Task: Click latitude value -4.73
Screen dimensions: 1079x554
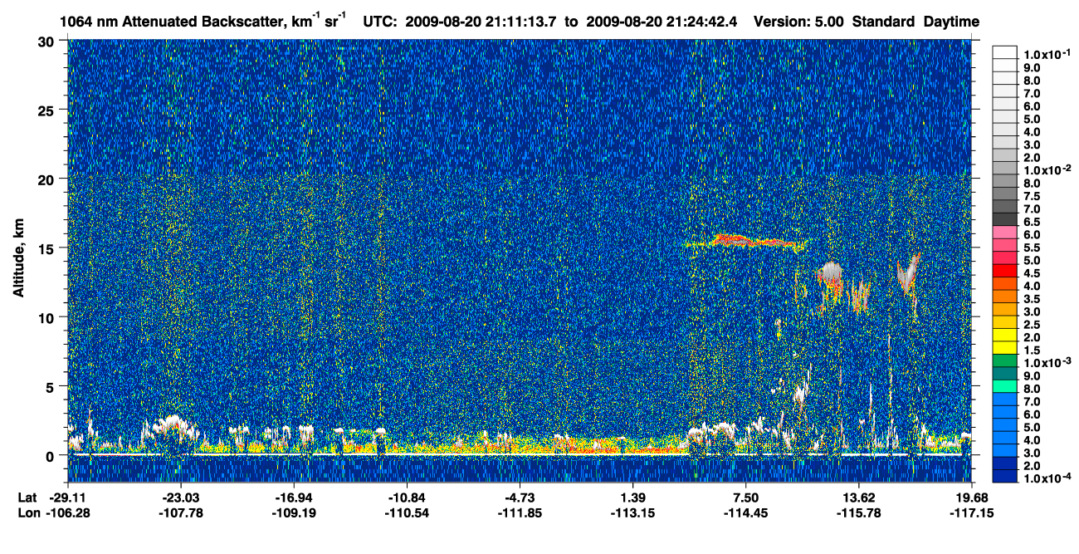Action: point(520,497)
